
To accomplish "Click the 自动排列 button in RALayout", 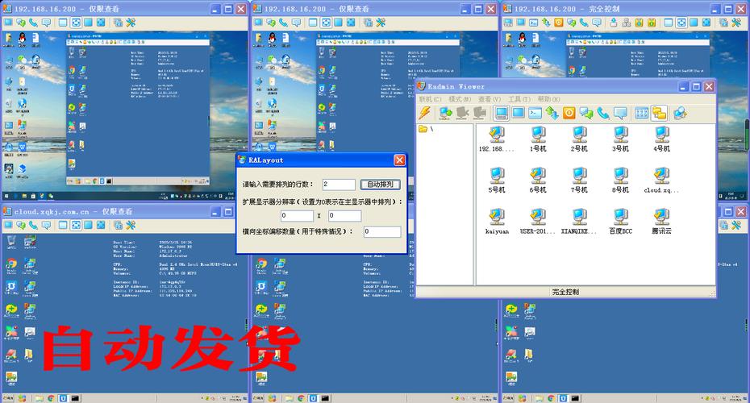I will tap(381, 184).
